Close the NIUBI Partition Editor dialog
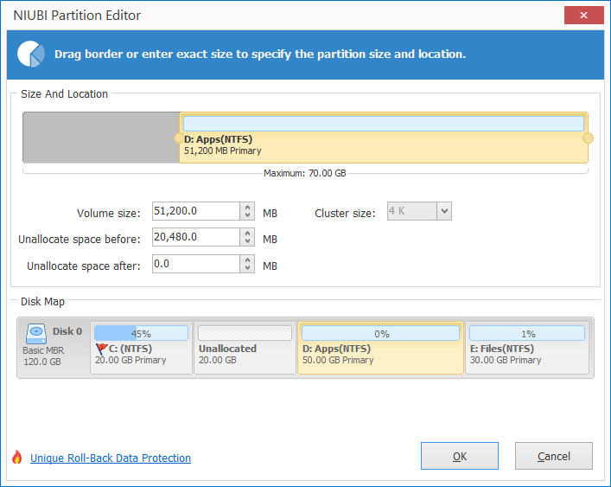611x487 pixels. pos(583,16)
